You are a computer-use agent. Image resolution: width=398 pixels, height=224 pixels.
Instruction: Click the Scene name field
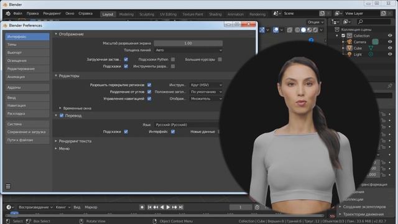pos(301,14)
